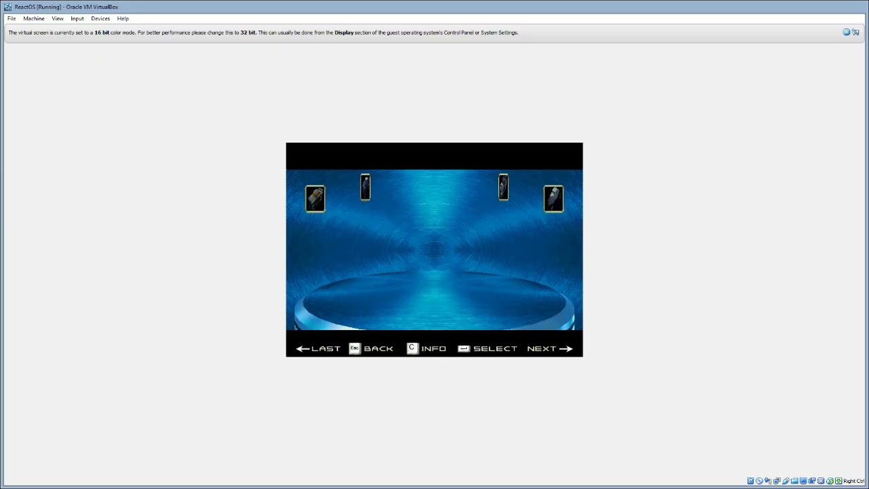This screenshot has height=489, width=869.
Task: Click the purple chip status icon
Action: (821, 481)
